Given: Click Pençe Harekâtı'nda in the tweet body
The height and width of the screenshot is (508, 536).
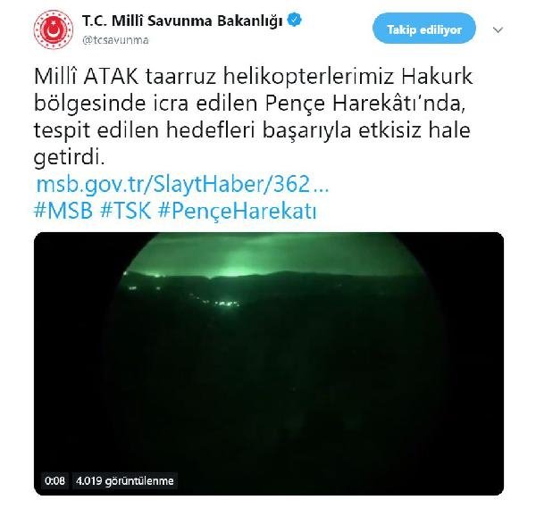Looking at the screenshot, I should click(365, 104).
